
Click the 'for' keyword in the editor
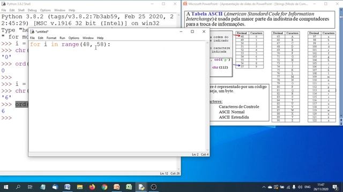[35, 44]
